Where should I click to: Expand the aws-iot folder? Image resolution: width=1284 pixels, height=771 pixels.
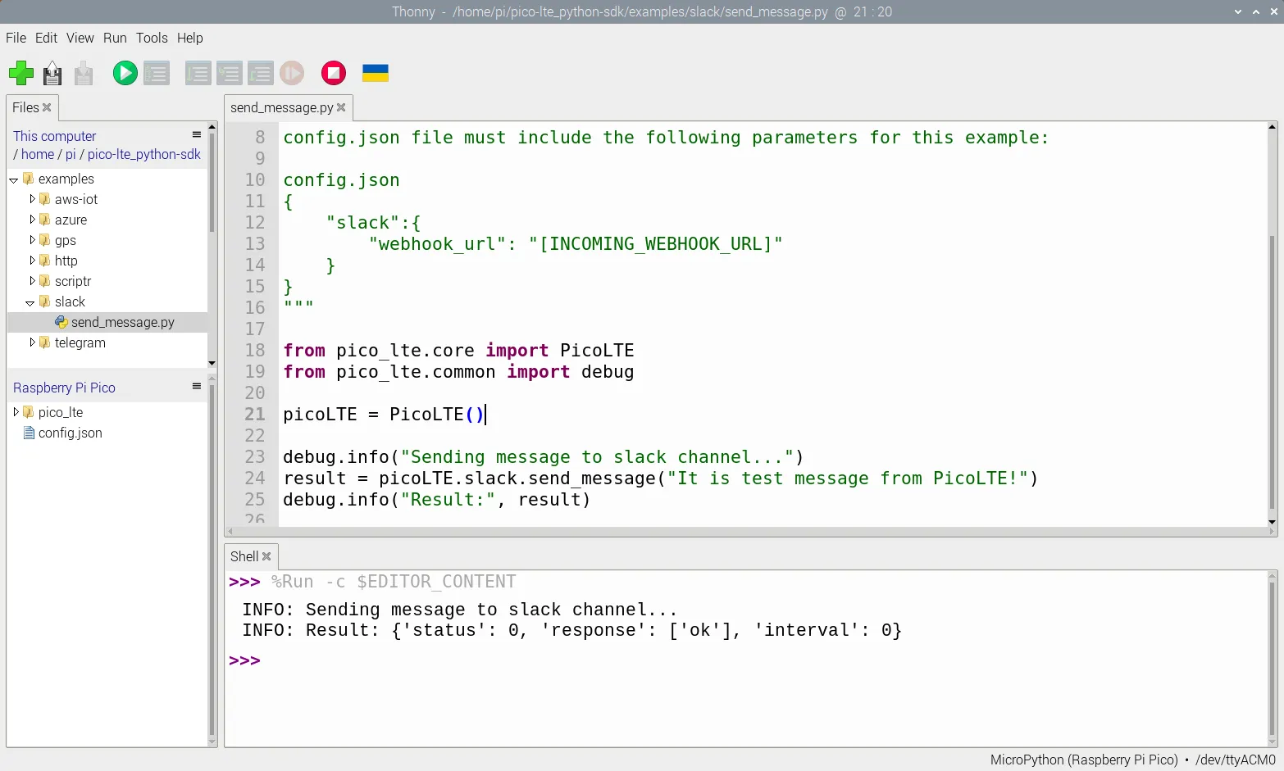tap(32, 199)
